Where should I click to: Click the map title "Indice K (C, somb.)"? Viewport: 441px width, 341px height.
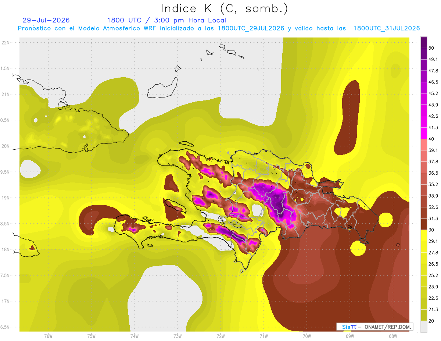(225, 9)
